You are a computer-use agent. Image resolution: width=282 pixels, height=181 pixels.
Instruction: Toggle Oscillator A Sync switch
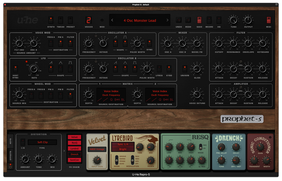point(150,43)
